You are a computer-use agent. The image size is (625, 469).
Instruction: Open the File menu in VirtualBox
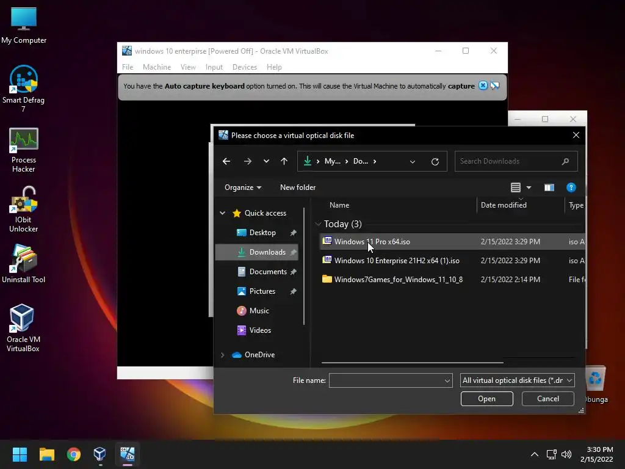(128, 67)
